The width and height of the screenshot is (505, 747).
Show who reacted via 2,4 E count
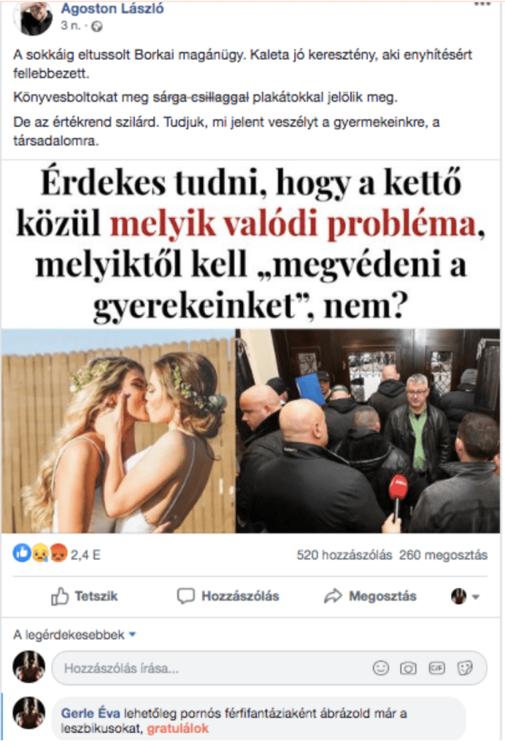click(x=85, y=555)
